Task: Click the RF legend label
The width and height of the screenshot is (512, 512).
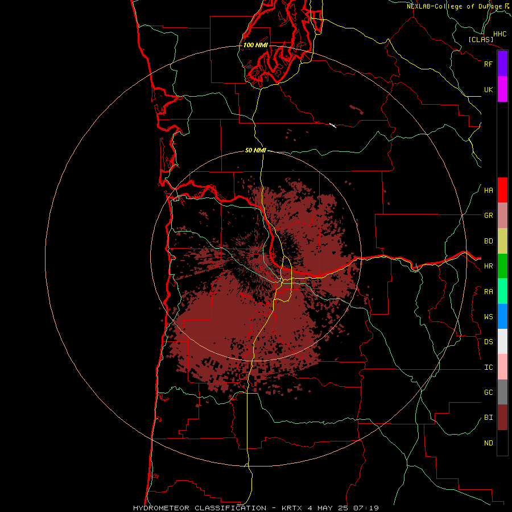Action: pyautogui.click(x=488, y=64)
